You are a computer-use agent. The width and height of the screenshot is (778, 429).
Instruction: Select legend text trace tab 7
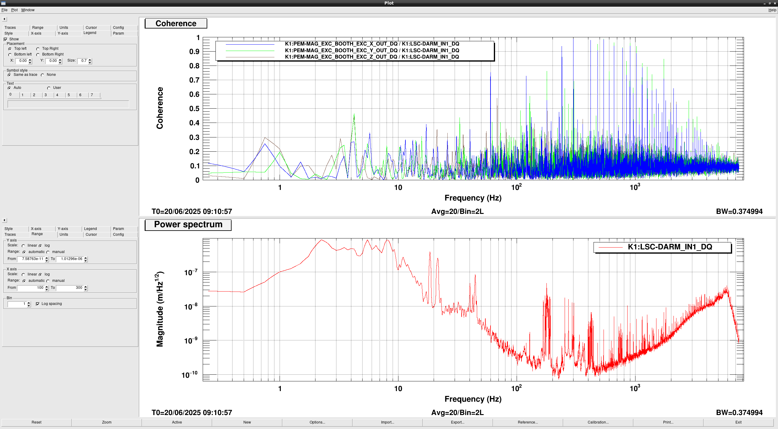click(94, 95)
